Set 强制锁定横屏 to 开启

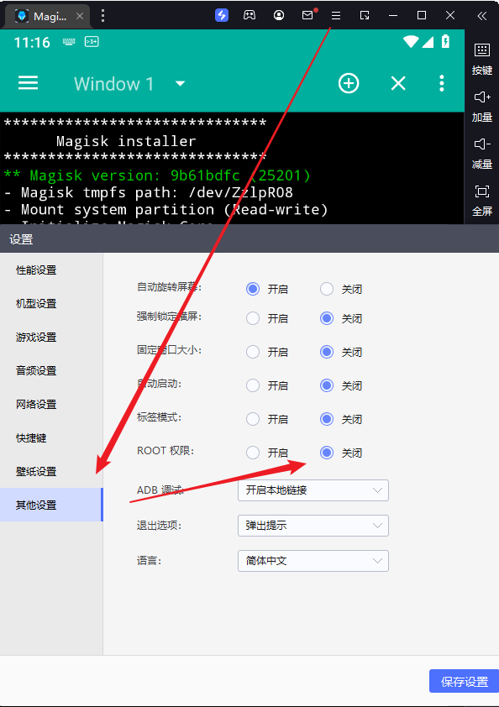253,318
